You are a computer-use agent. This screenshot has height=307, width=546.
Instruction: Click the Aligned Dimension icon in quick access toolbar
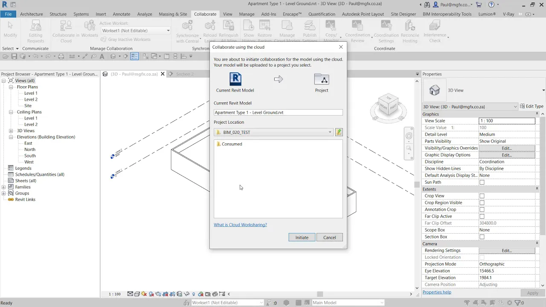point(85,56)
